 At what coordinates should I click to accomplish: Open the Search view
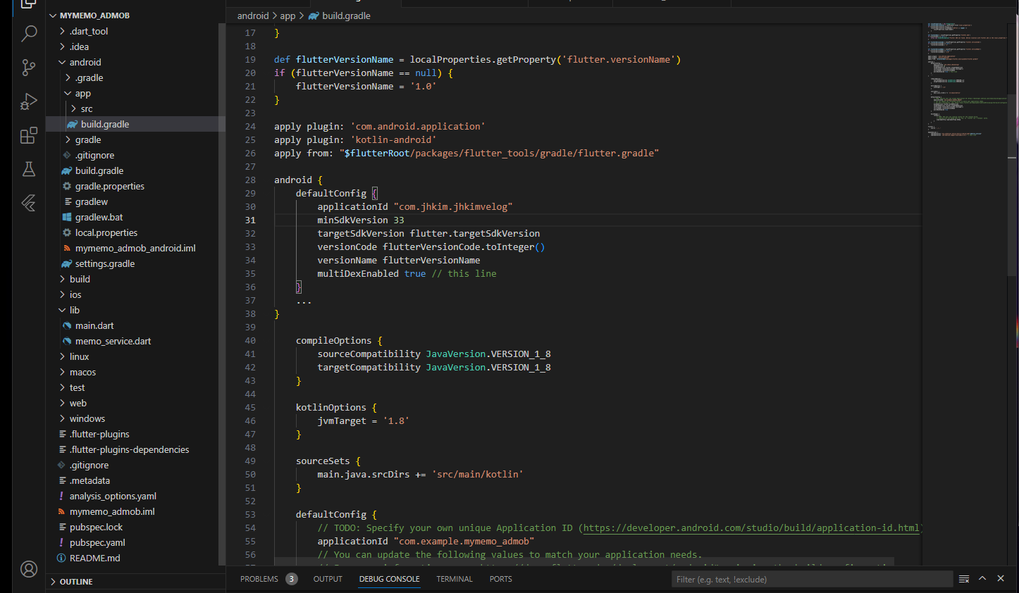click(x=29, y=33)
